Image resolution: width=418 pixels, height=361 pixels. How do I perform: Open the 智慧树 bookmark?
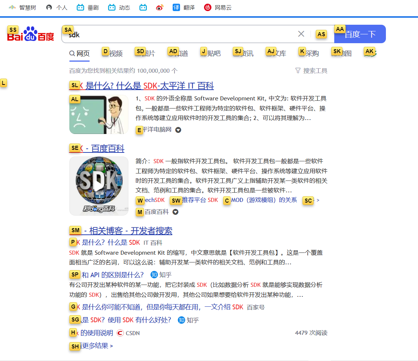[x=12, y=7]
